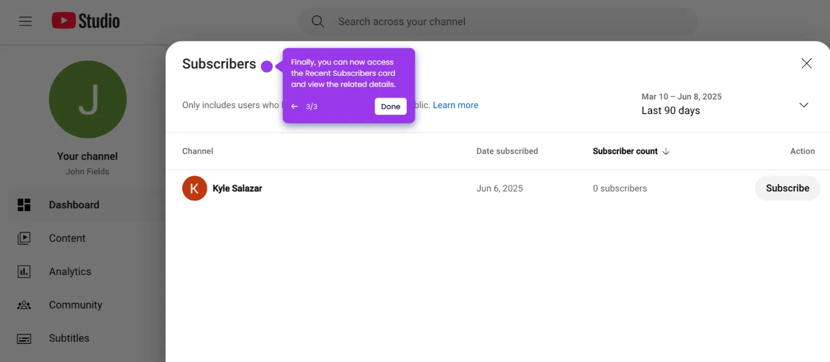This screenshot has height=362, width=830.
Task: Click the 'Mar 10 – Jun 8, 2025' text
Action: click(682, 96)
